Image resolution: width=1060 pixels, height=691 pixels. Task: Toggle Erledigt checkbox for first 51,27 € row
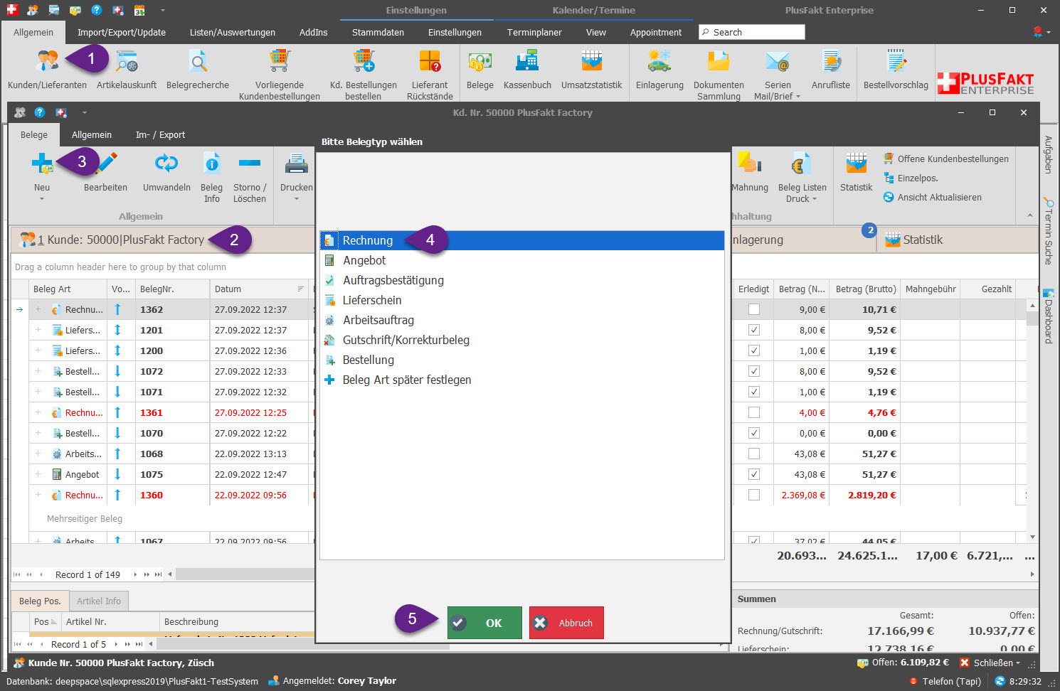754,454
